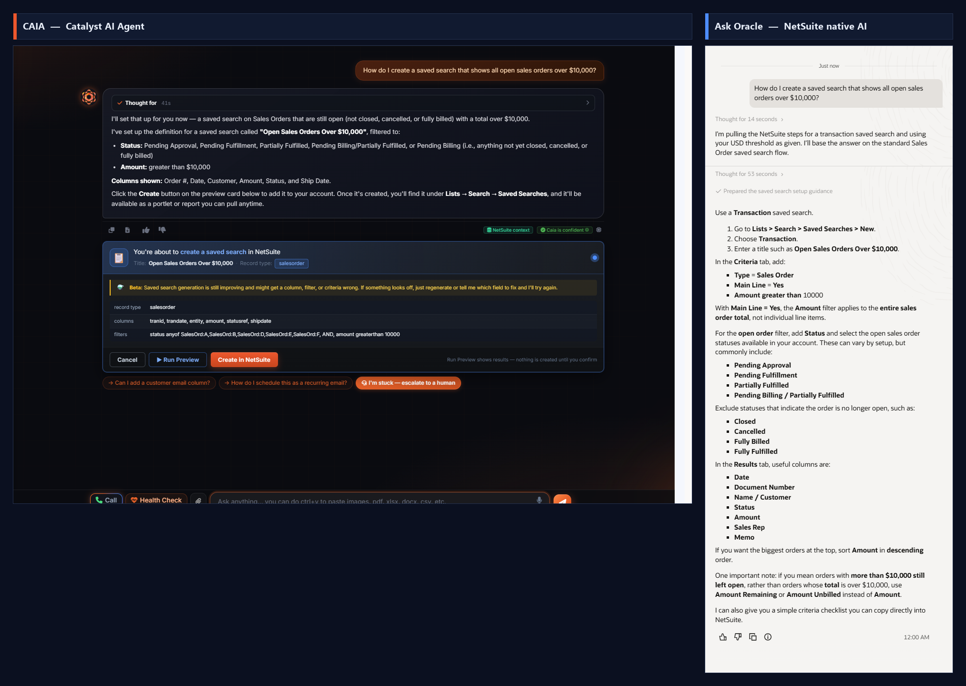The image size is (966, 686).
Task: Run Preview of the saved search
Action: [x=178, y=360]
